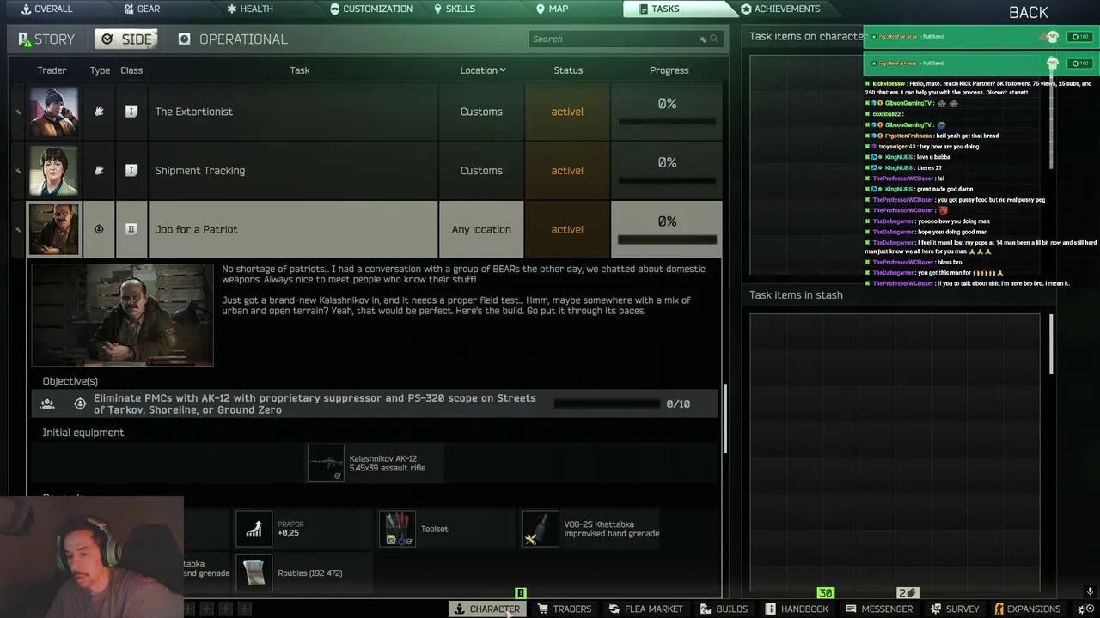This screenshot has width=1100, height=618.
Task: Open the Health tab
Action: click(x=249, y=9)
